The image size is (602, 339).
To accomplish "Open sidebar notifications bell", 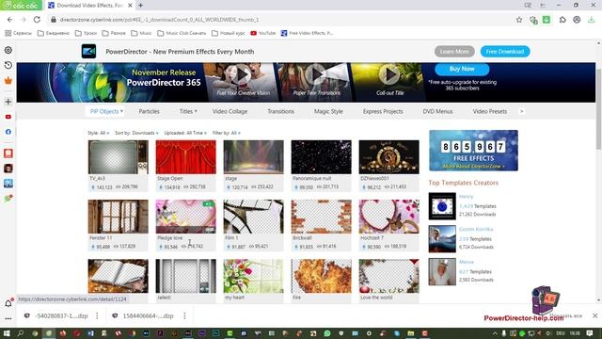I will pos(8,303).
